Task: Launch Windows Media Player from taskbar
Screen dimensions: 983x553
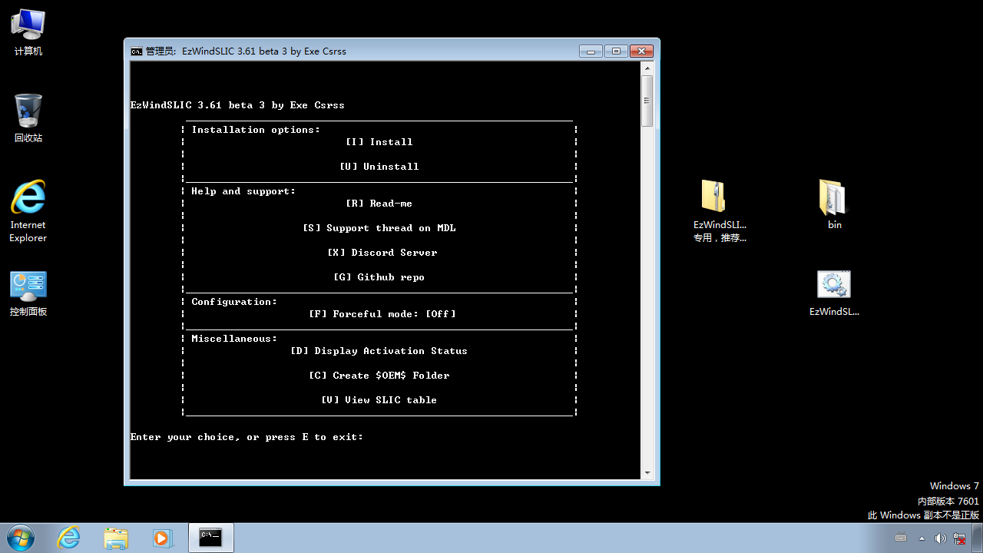Action: coord(162,538)
